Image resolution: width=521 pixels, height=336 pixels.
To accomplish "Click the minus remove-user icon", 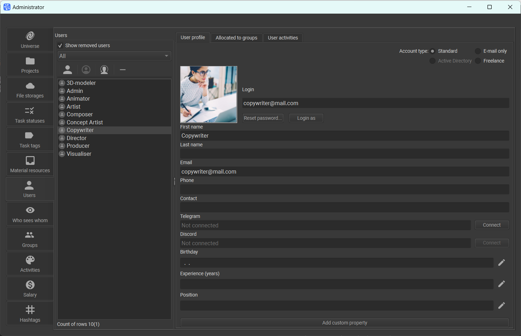I will 123,70.
